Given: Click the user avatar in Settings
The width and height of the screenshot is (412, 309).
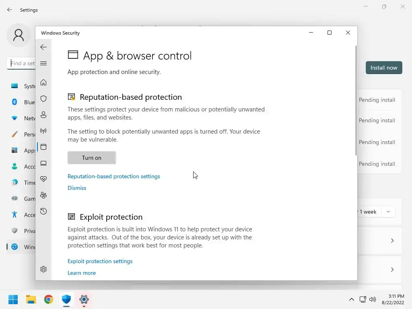Looking at the screenshot, I should pos(19,35).
